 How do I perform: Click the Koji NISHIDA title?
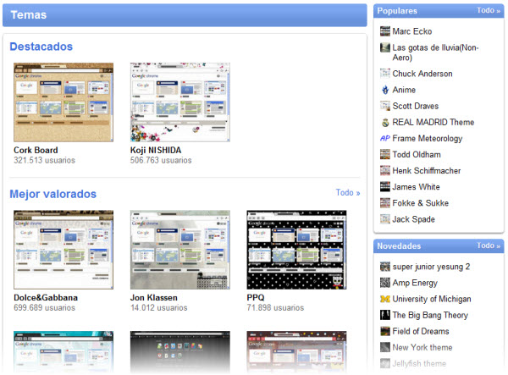(x=156, y=151)
